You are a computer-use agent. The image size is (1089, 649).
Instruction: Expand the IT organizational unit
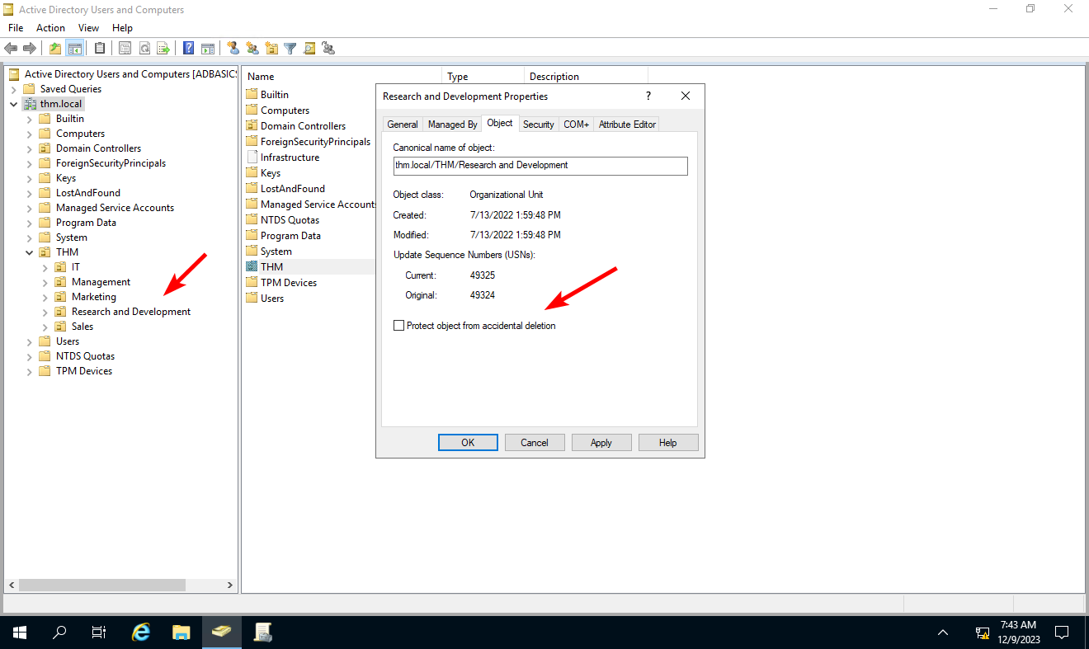click(x=45, y=267)
